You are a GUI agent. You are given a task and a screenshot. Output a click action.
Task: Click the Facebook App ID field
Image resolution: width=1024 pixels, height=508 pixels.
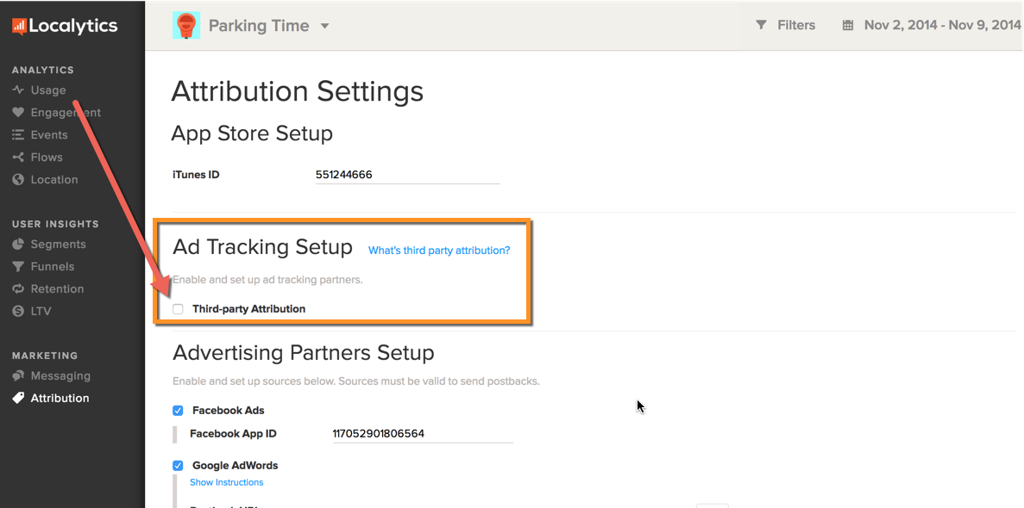tap(423, 434)
